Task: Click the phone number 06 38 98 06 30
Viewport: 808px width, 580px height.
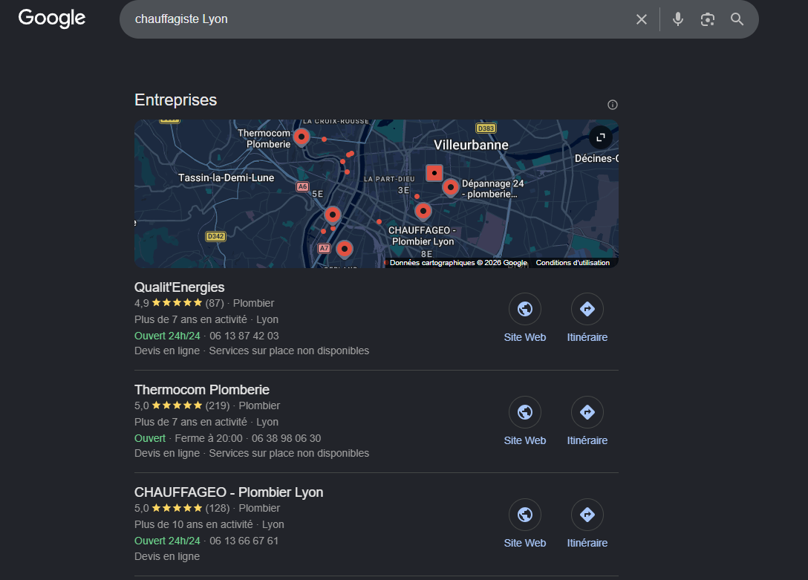Action: (286, 438)
